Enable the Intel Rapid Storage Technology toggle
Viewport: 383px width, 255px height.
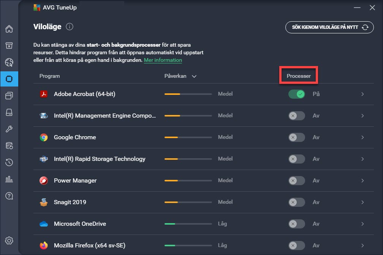pos(296,159)
